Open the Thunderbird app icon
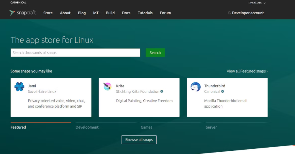Image resolution: width=295 pixels, height=154 pixels. click(196, 87)
